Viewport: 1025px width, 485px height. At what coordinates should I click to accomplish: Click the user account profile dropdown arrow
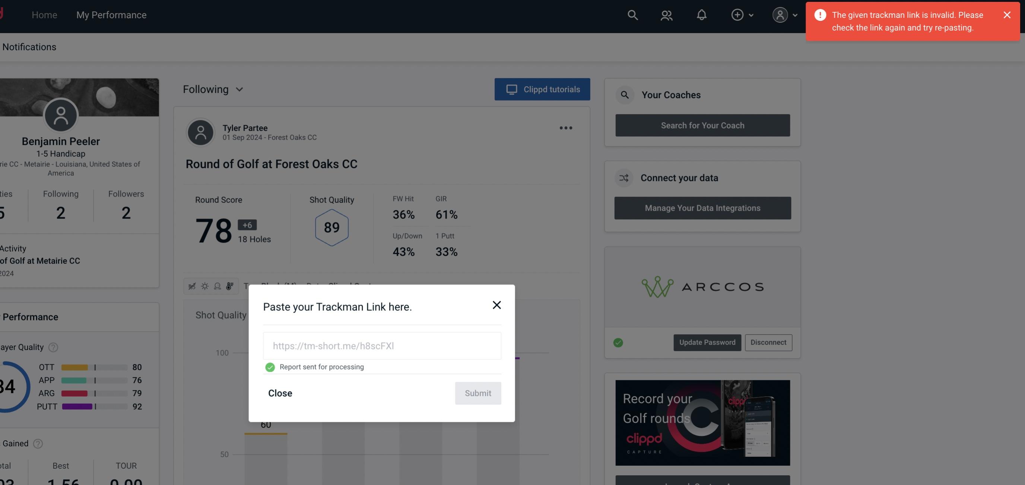(794, 15)
